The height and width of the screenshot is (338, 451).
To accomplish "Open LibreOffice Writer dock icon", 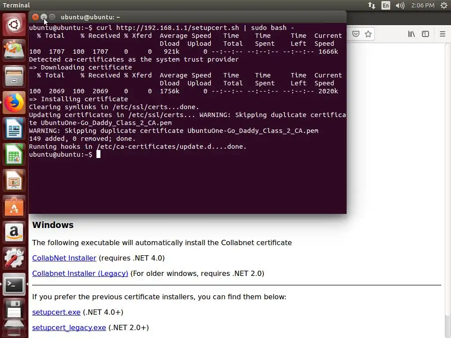I will pos(14,129).
